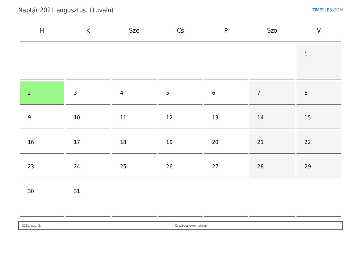361x255 pixels.
Task: Click the Szo (Saturday) column header
Action: tap(272, 31)
